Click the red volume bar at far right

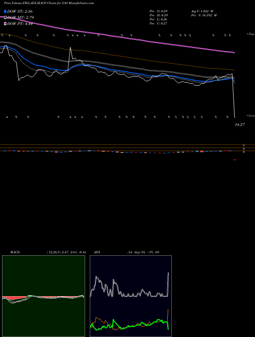pos(235,160)
